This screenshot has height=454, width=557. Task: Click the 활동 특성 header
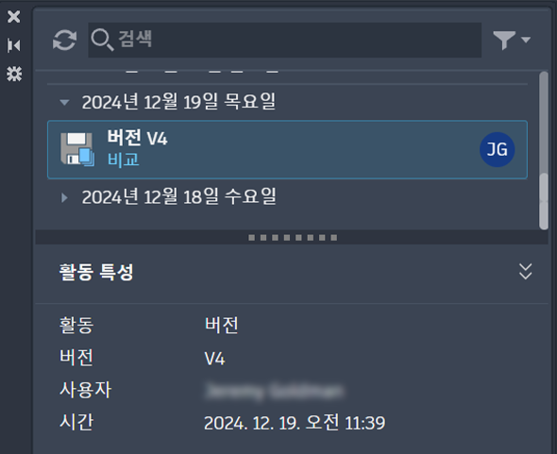click(x=96, y=272)
